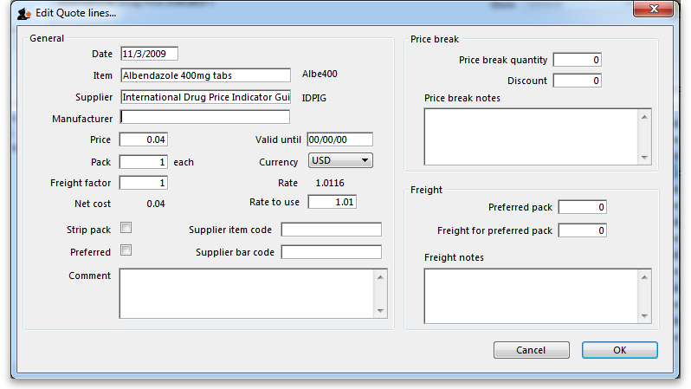Click the Price break quantity field
This screenshot has height=389, width=691.
(577, 60)
